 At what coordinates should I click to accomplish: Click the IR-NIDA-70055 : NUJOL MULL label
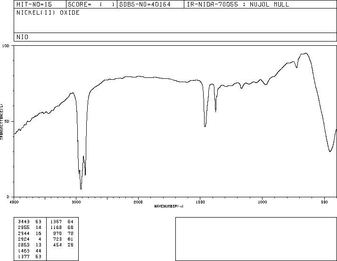coord(238,4)
